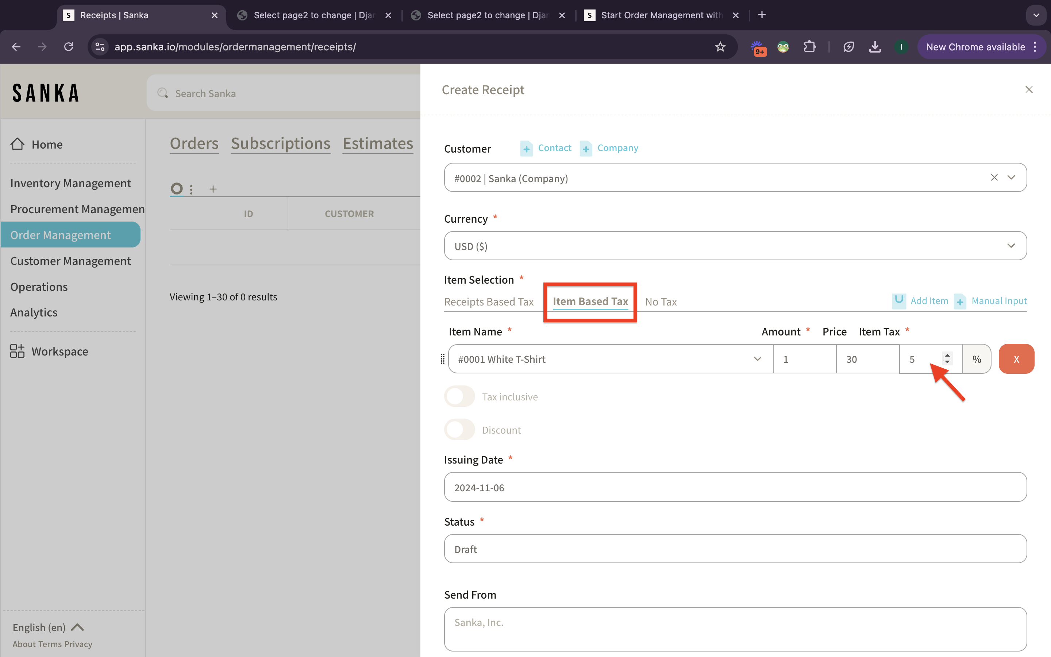Open Inventory Management in sidebar
The height and width of the screenshot is (657, 1051).
71,183
